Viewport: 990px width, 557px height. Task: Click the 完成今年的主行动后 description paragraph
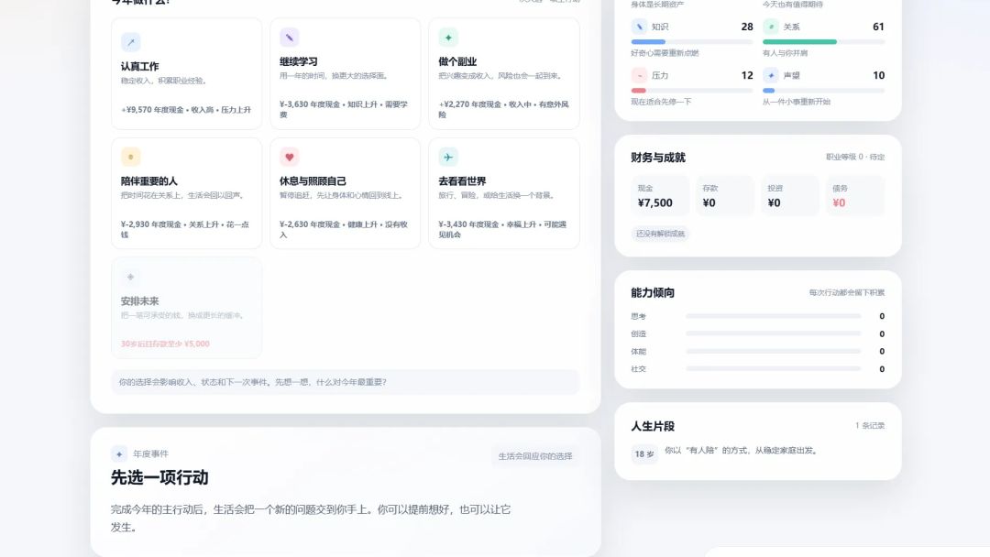311,518
